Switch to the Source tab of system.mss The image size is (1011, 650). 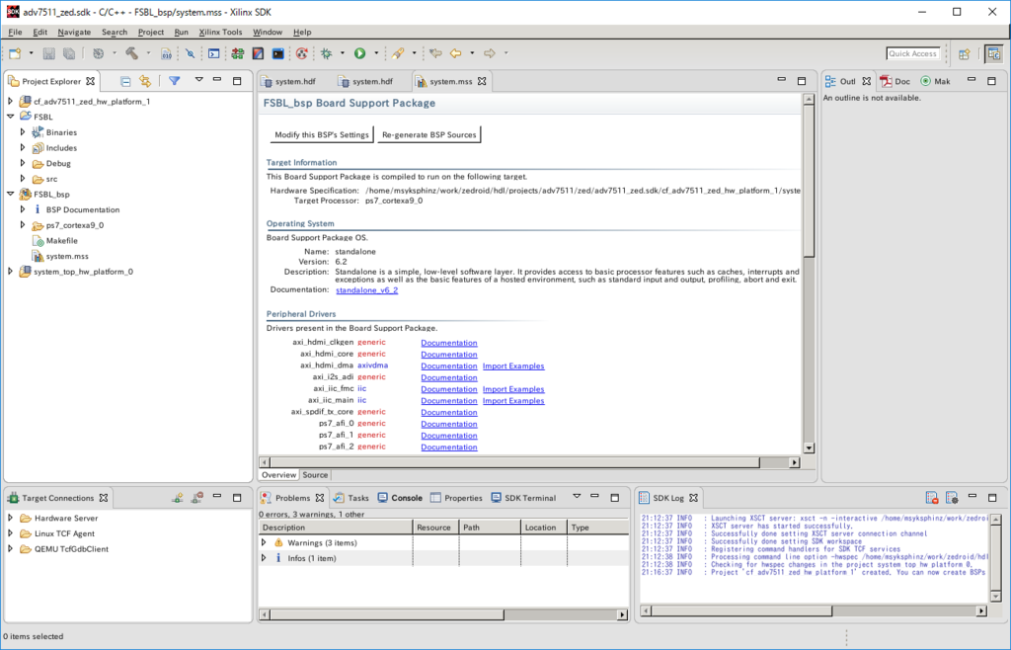click(314, 475)
